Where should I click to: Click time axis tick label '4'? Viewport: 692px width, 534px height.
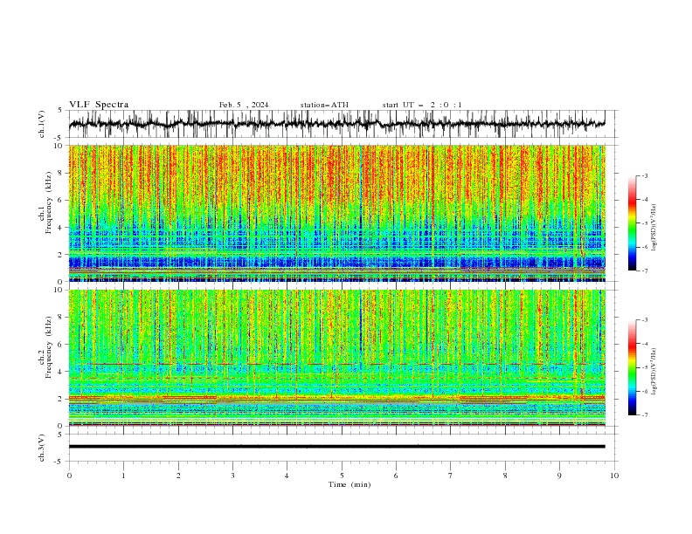[287, 476]
